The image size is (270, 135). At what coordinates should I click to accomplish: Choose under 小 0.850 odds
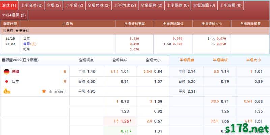click(219, 44)
